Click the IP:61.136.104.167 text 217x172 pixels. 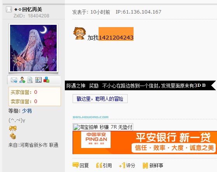(139, 12)
